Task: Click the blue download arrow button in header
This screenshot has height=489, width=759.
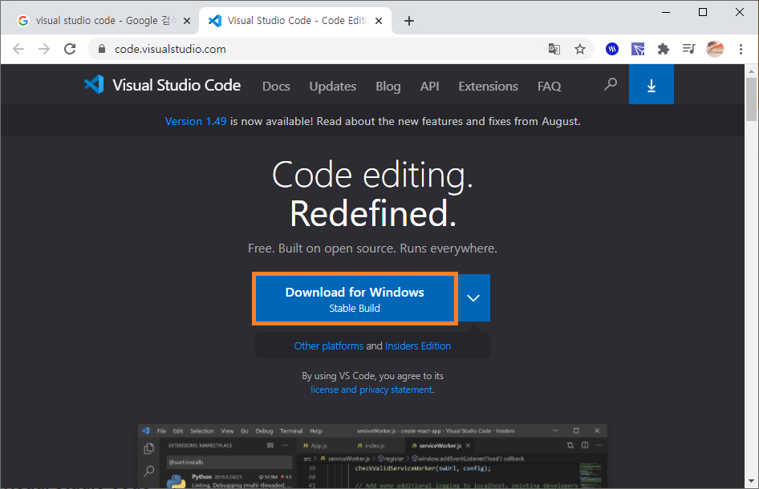Action: (x=651, y=85)
